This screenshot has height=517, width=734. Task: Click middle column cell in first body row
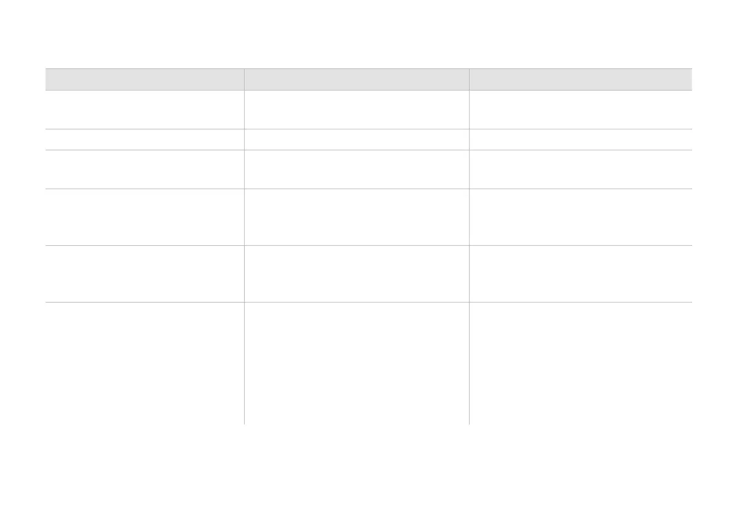coord(356,110)
